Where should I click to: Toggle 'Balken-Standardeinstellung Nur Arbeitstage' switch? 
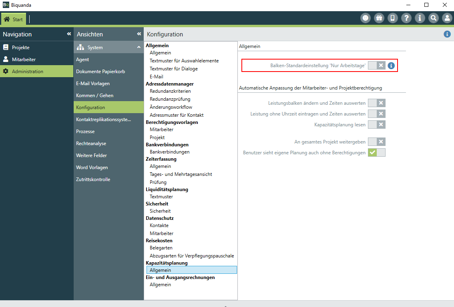point(376,66)
